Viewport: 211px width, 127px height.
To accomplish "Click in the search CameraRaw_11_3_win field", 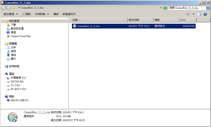I will [187, 8].
